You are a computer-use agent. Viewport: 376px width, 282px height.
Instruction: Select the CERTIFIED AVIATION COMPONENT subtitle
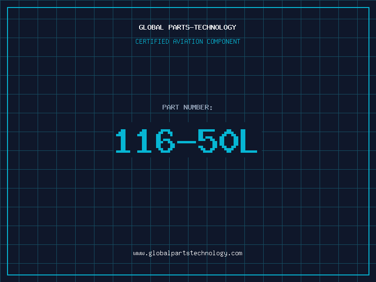(188, 41)
